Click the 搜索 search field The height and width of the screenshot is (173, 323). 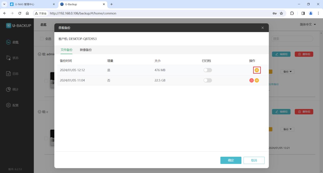pyautogui.click(x=292, y=39)
